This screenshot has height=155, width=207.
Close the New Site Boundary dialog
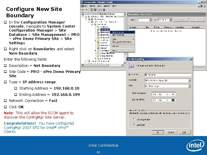pos(191,59)
